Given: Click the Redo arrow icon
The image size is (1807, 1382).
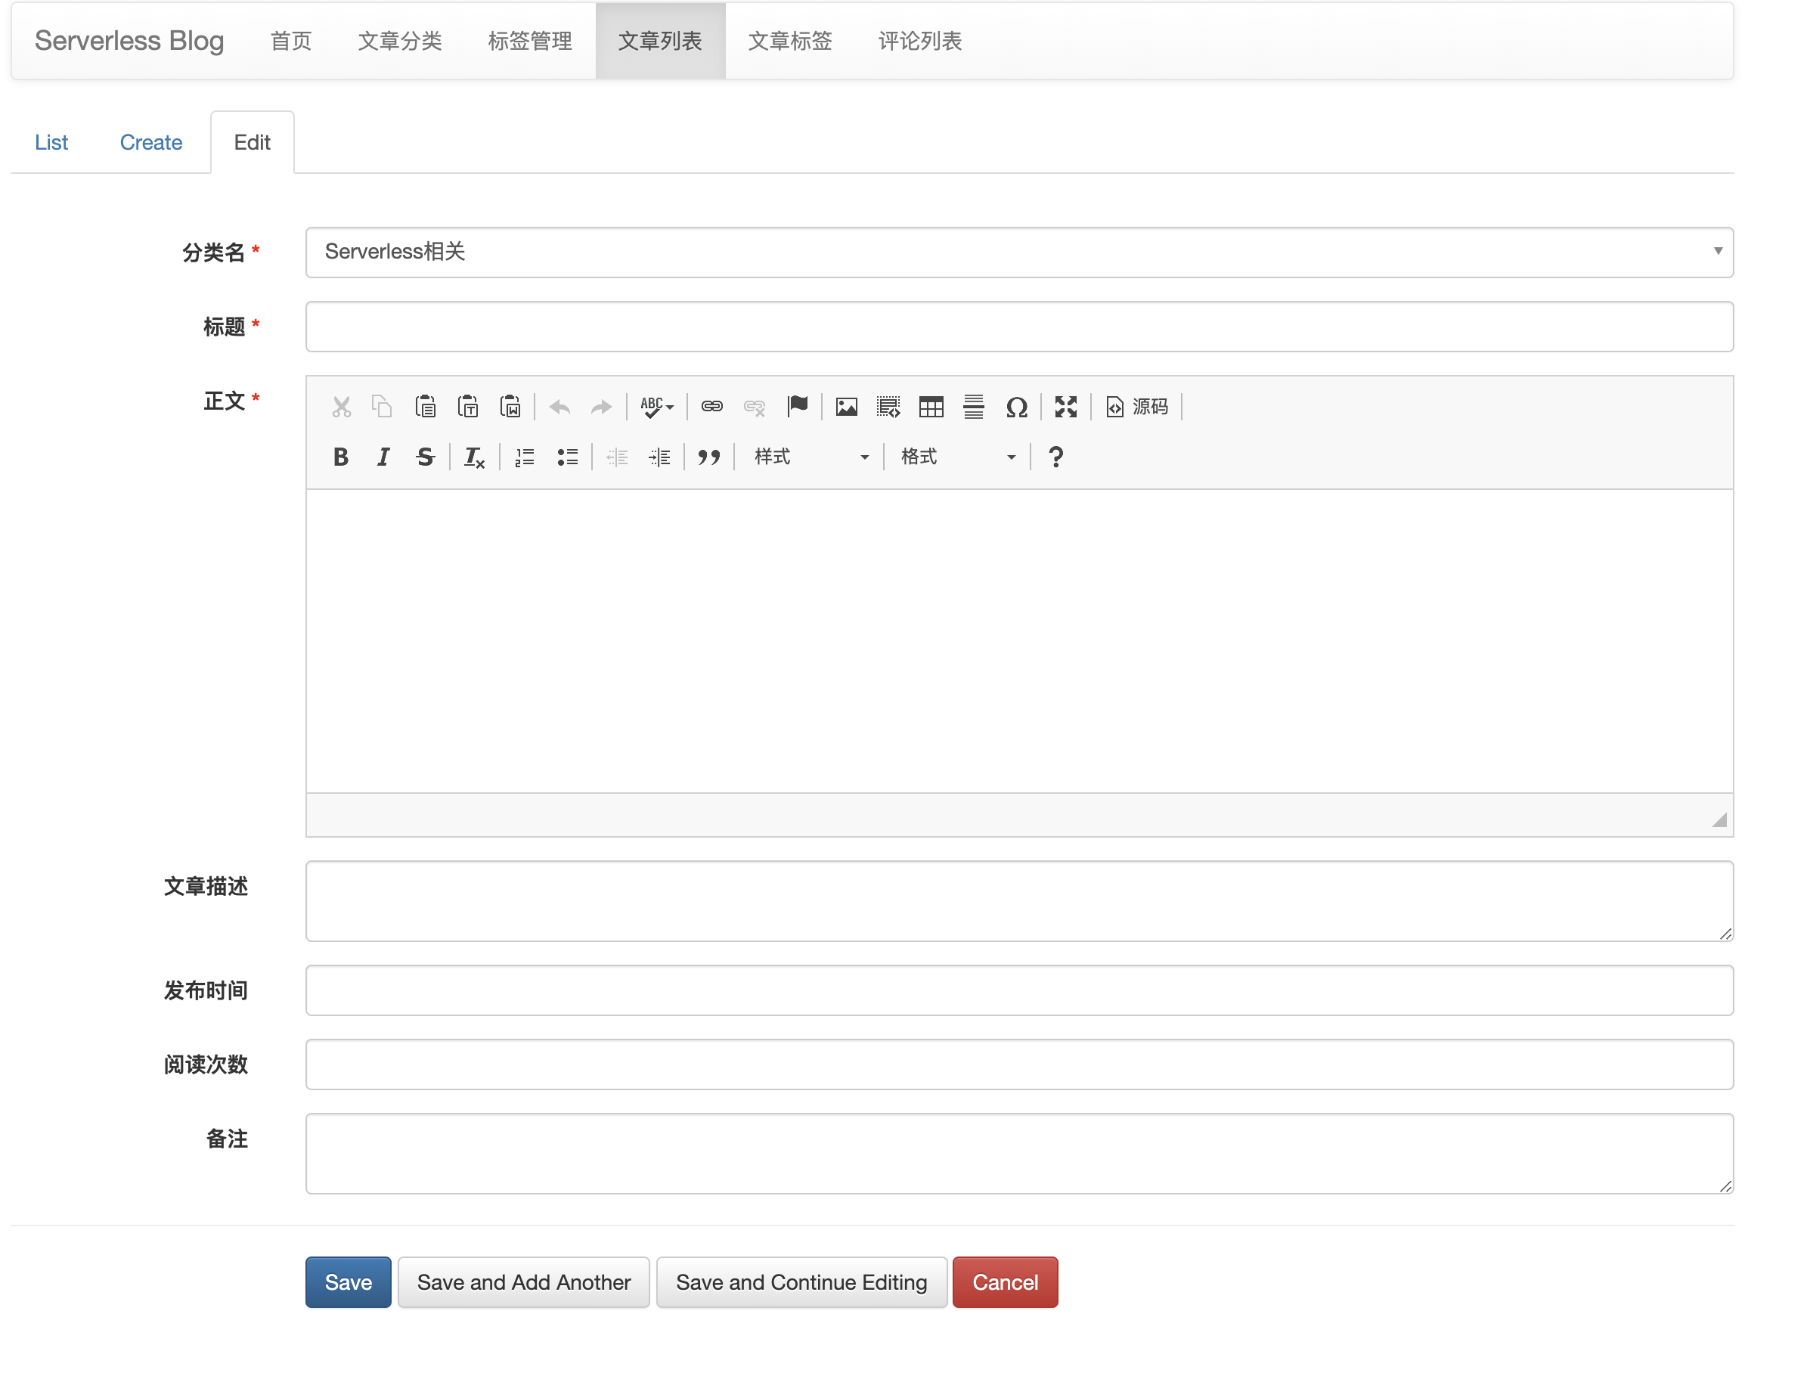Looking at the screenshot, I should [602, 407].
